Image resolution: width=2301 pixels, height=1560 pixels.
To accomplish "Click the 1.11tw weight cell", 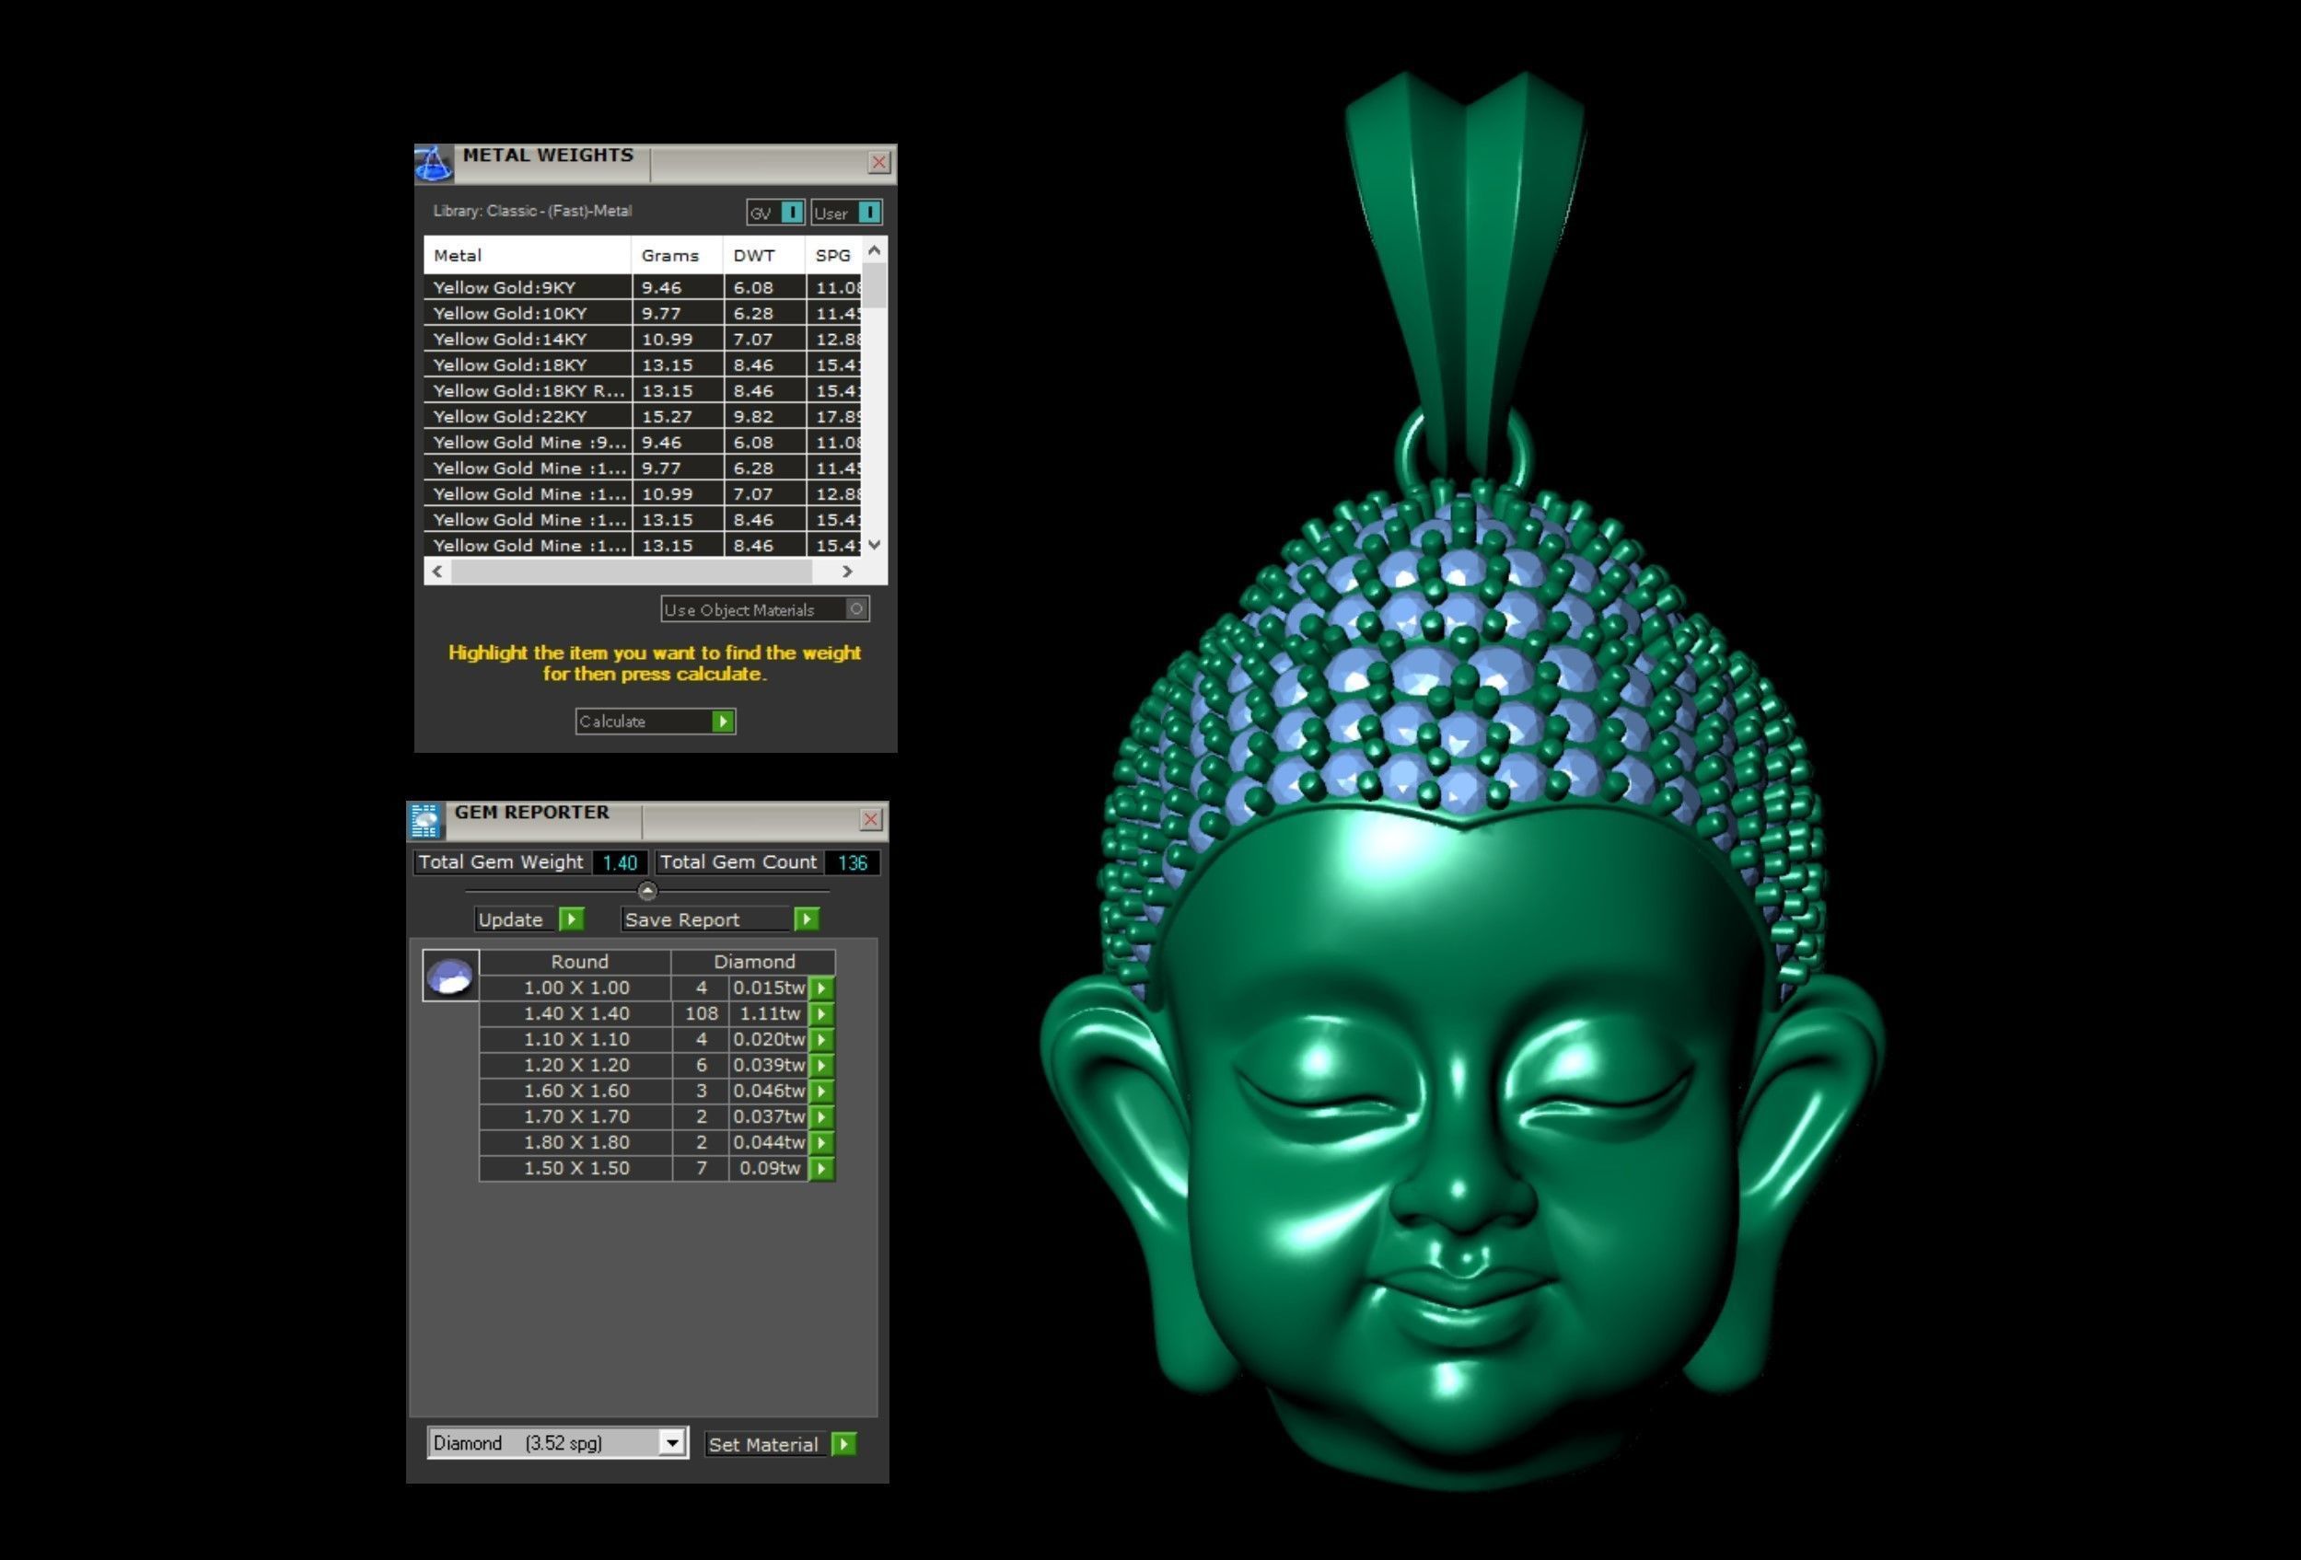I will [x=770, y=1013].
